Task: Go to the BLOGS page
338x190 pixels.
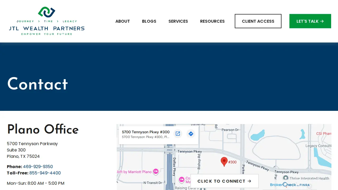Action: point(149,21)
